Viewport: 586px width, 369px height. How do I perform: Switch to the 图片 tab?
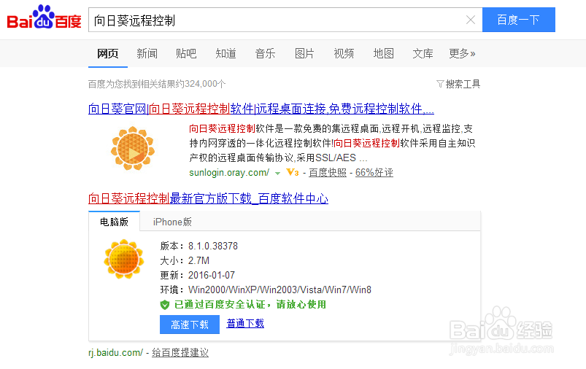pos(304,54)
